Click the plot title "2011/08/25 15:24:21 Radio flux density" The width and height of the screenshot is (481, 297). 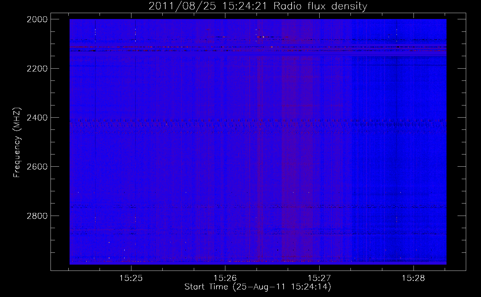(x=258, y=6)
